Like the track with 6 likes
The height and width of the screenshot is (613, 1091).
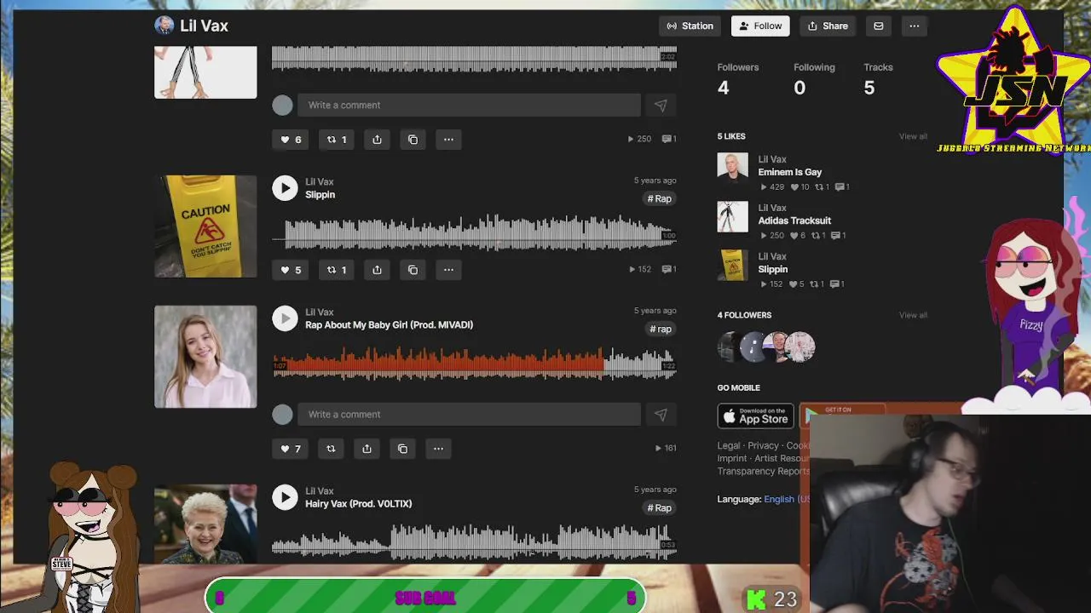tap(291, 140)
